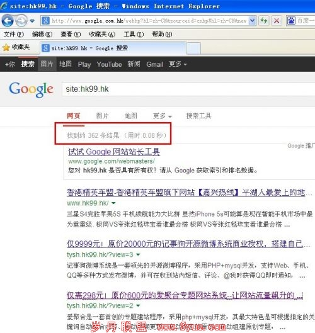The image size is (315, 333).
Task: Open 试试 Google 网站站长工具 link
Action: (114, 152)
